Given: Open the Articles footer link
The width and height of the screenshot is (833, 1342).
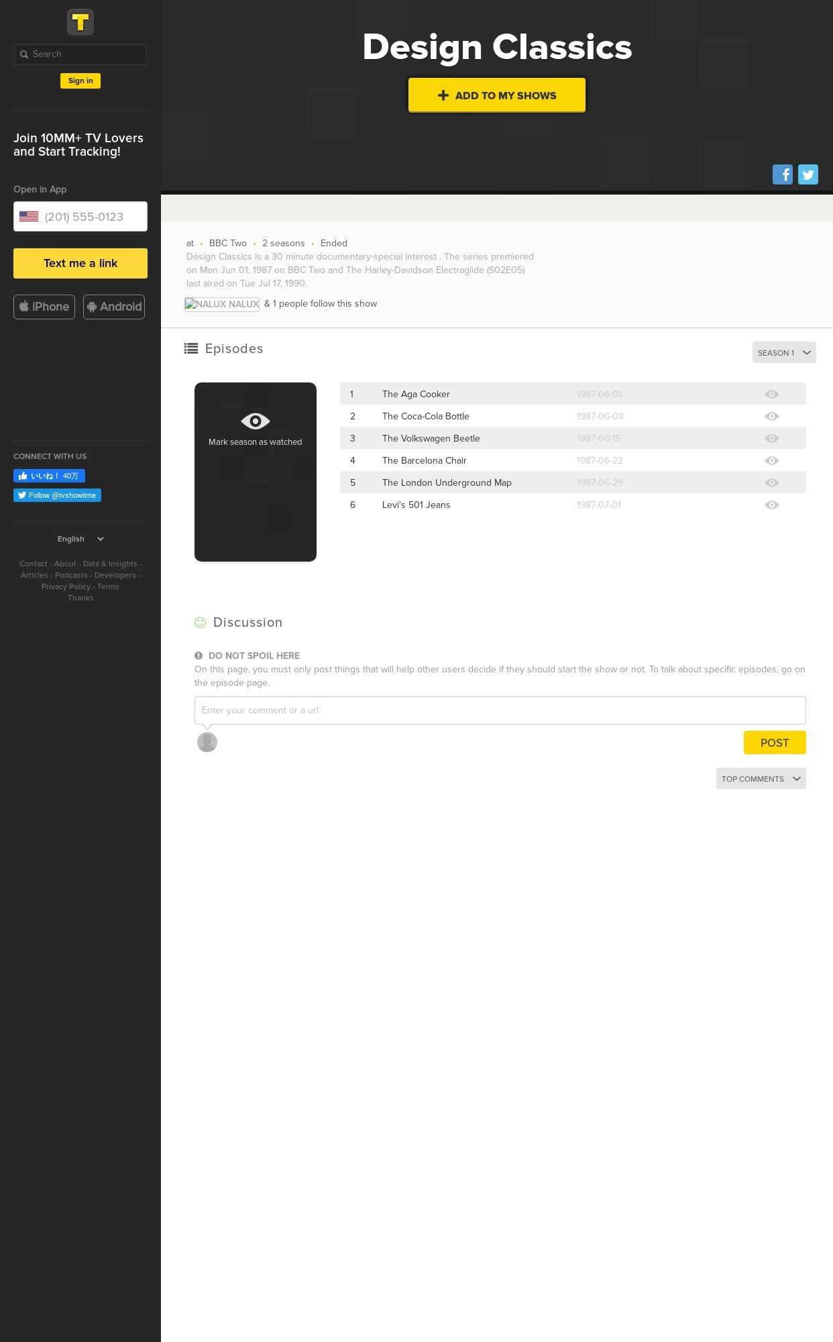Looking at the screenshot, I should coord(34,575).
